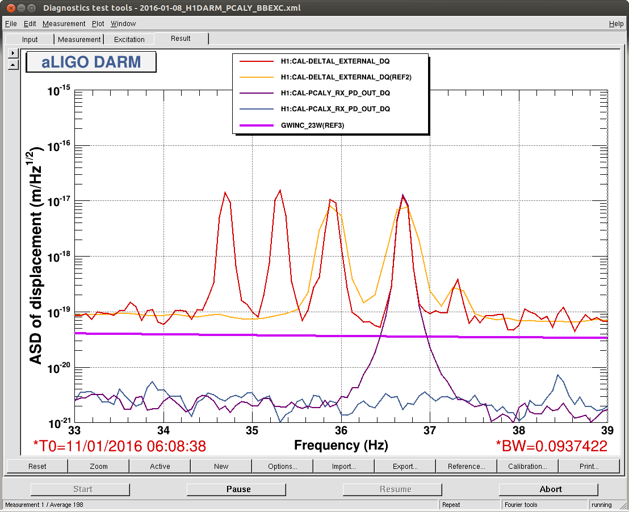Image resolution: width=629 pixels, height=512 pixels.
Task: Open the Calibration... dialog
Action: click(x=527, y=466)
